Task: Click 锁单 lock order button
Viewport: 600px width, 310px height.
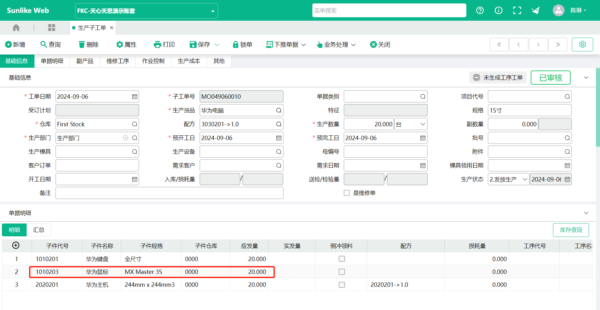Action: [242, 45]
